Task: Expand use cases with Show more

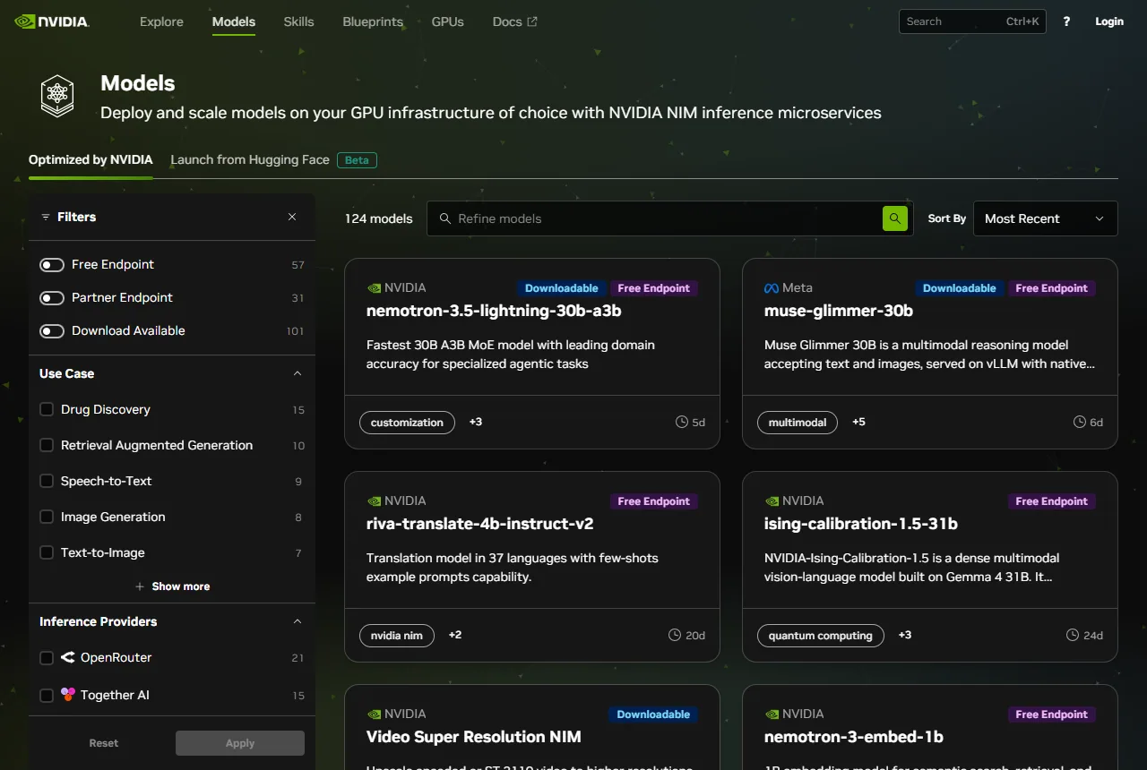Action: point(172,586)
